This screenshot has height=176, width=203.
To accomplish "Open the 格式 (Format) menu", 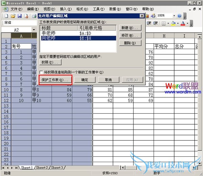I will 82,9.
